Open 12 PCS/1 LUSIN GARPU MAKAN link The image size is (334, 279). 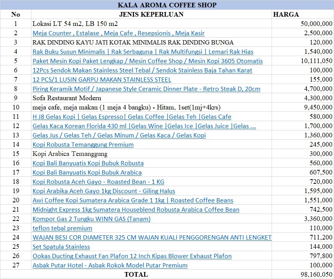(x=102, y=80)
